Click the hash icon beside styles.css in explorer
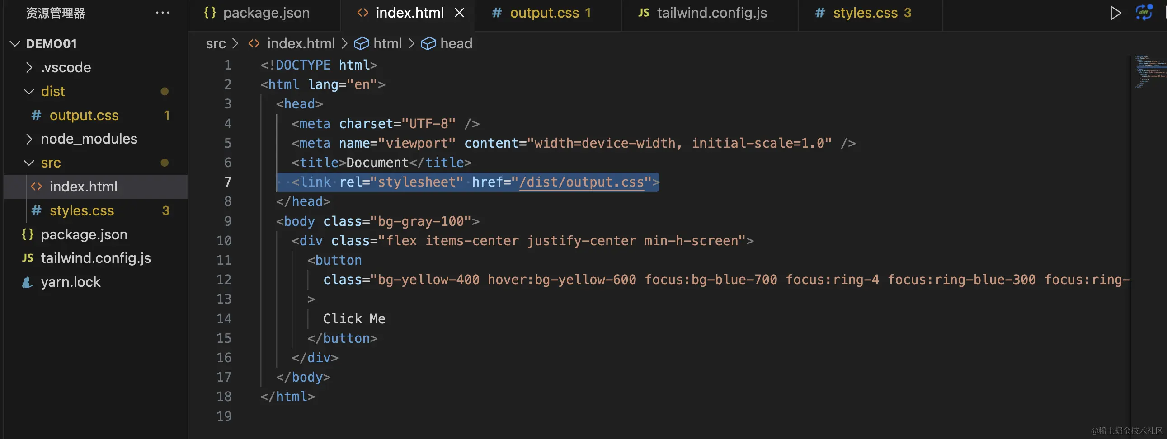Viewport: 1167px width, 439px height. [x=36, y=210]
